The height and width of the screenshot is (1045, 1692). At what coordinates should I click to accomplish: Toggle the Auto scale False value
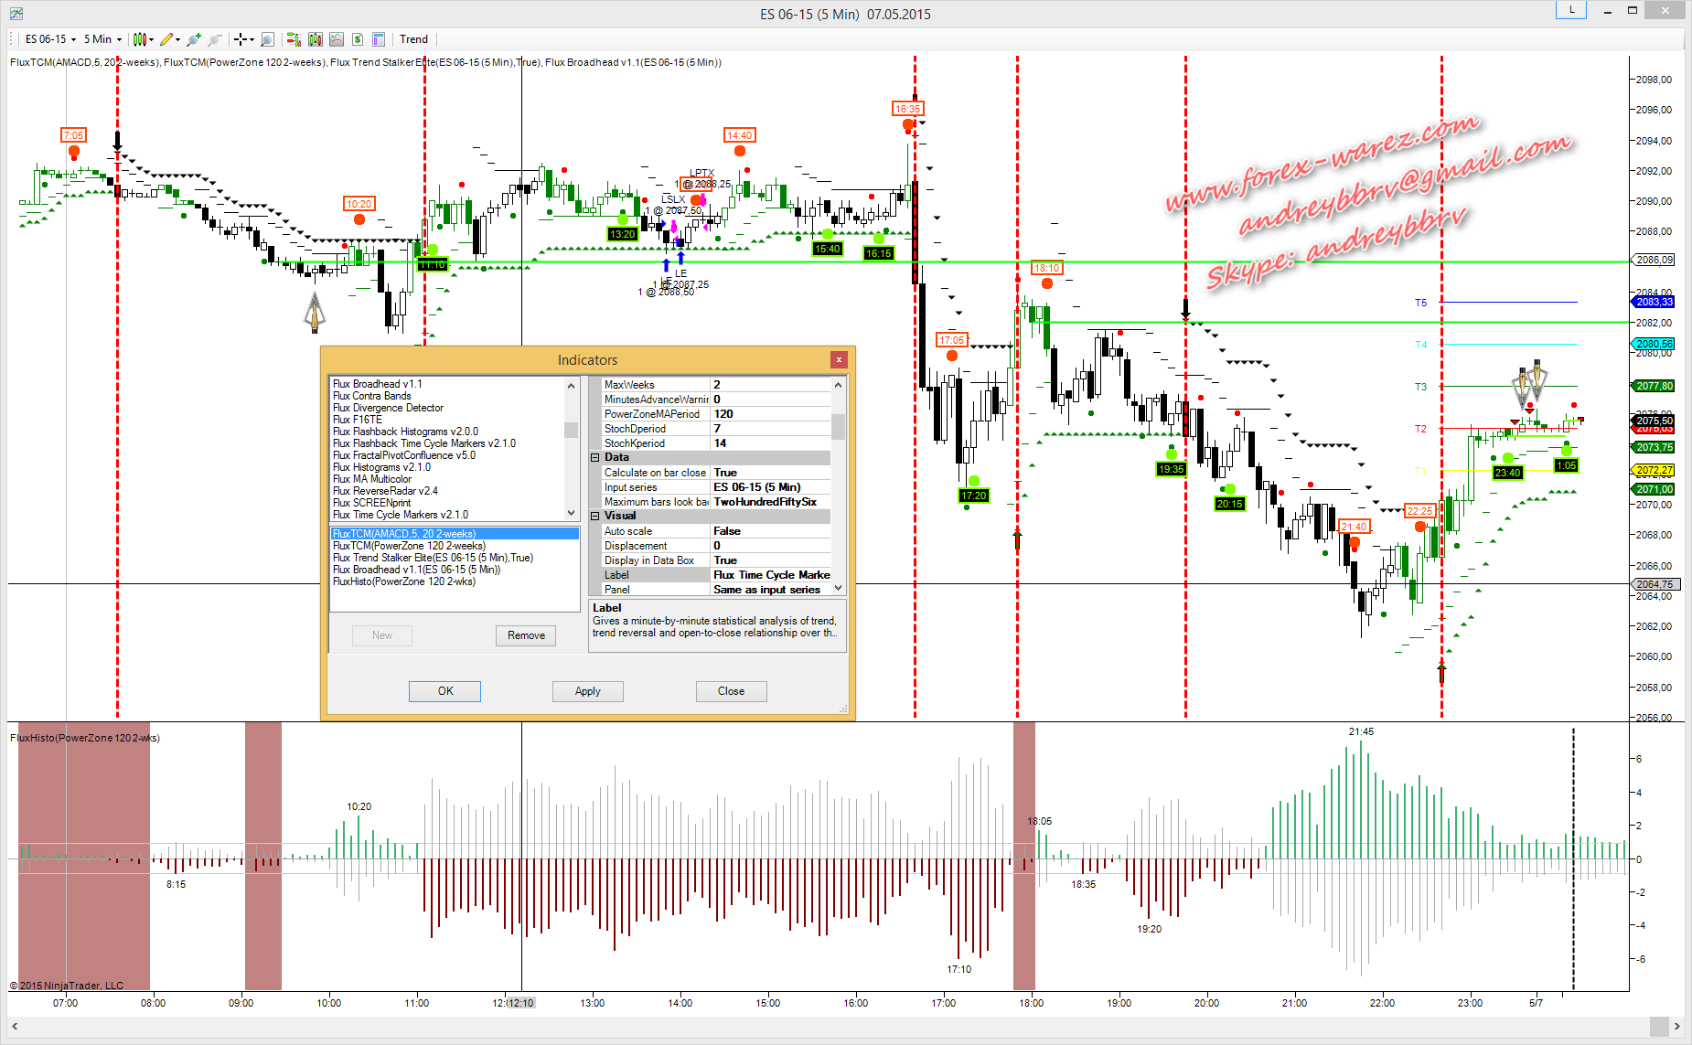pos(769,531)
